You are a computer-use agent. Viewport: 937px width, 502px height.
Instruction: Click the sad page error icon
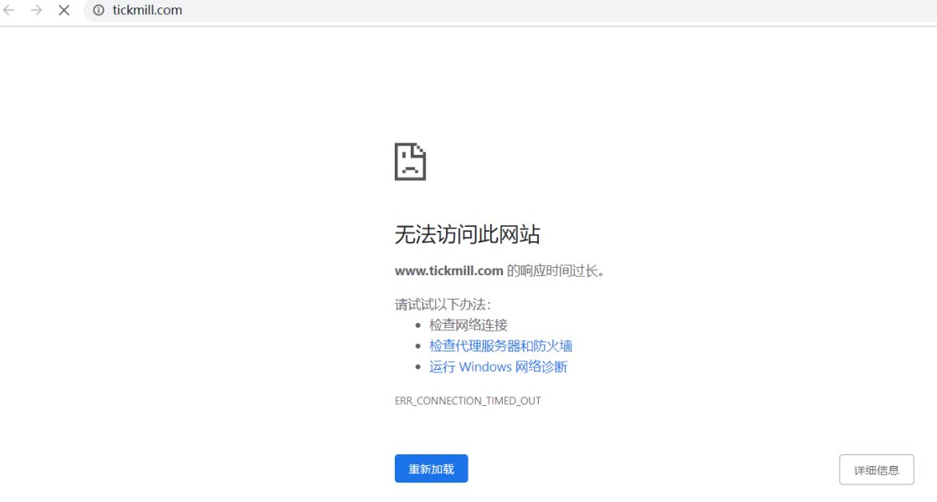pyautogui.click(x=410, y=161)
